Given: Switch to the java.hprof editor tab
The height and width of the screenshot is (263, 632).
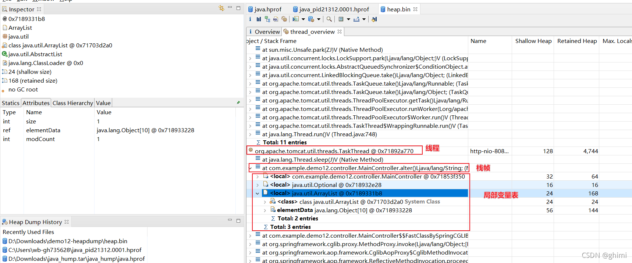Looking at the screenshot, I should 265,10.
